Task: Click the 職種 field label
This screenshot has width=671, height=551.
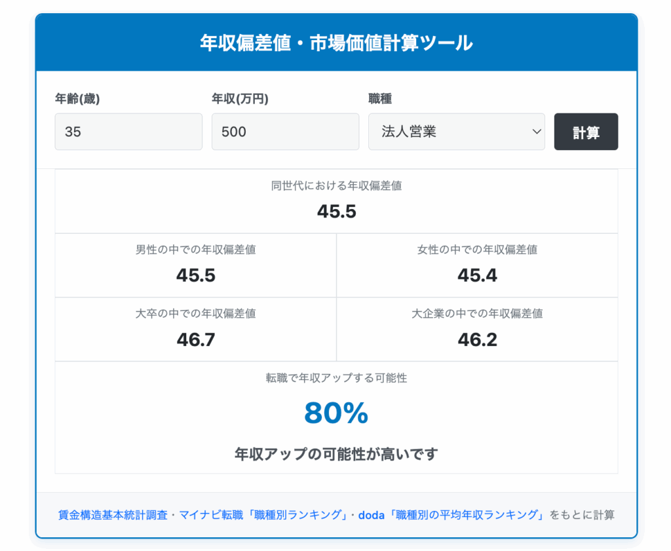Action: [380, 99]
